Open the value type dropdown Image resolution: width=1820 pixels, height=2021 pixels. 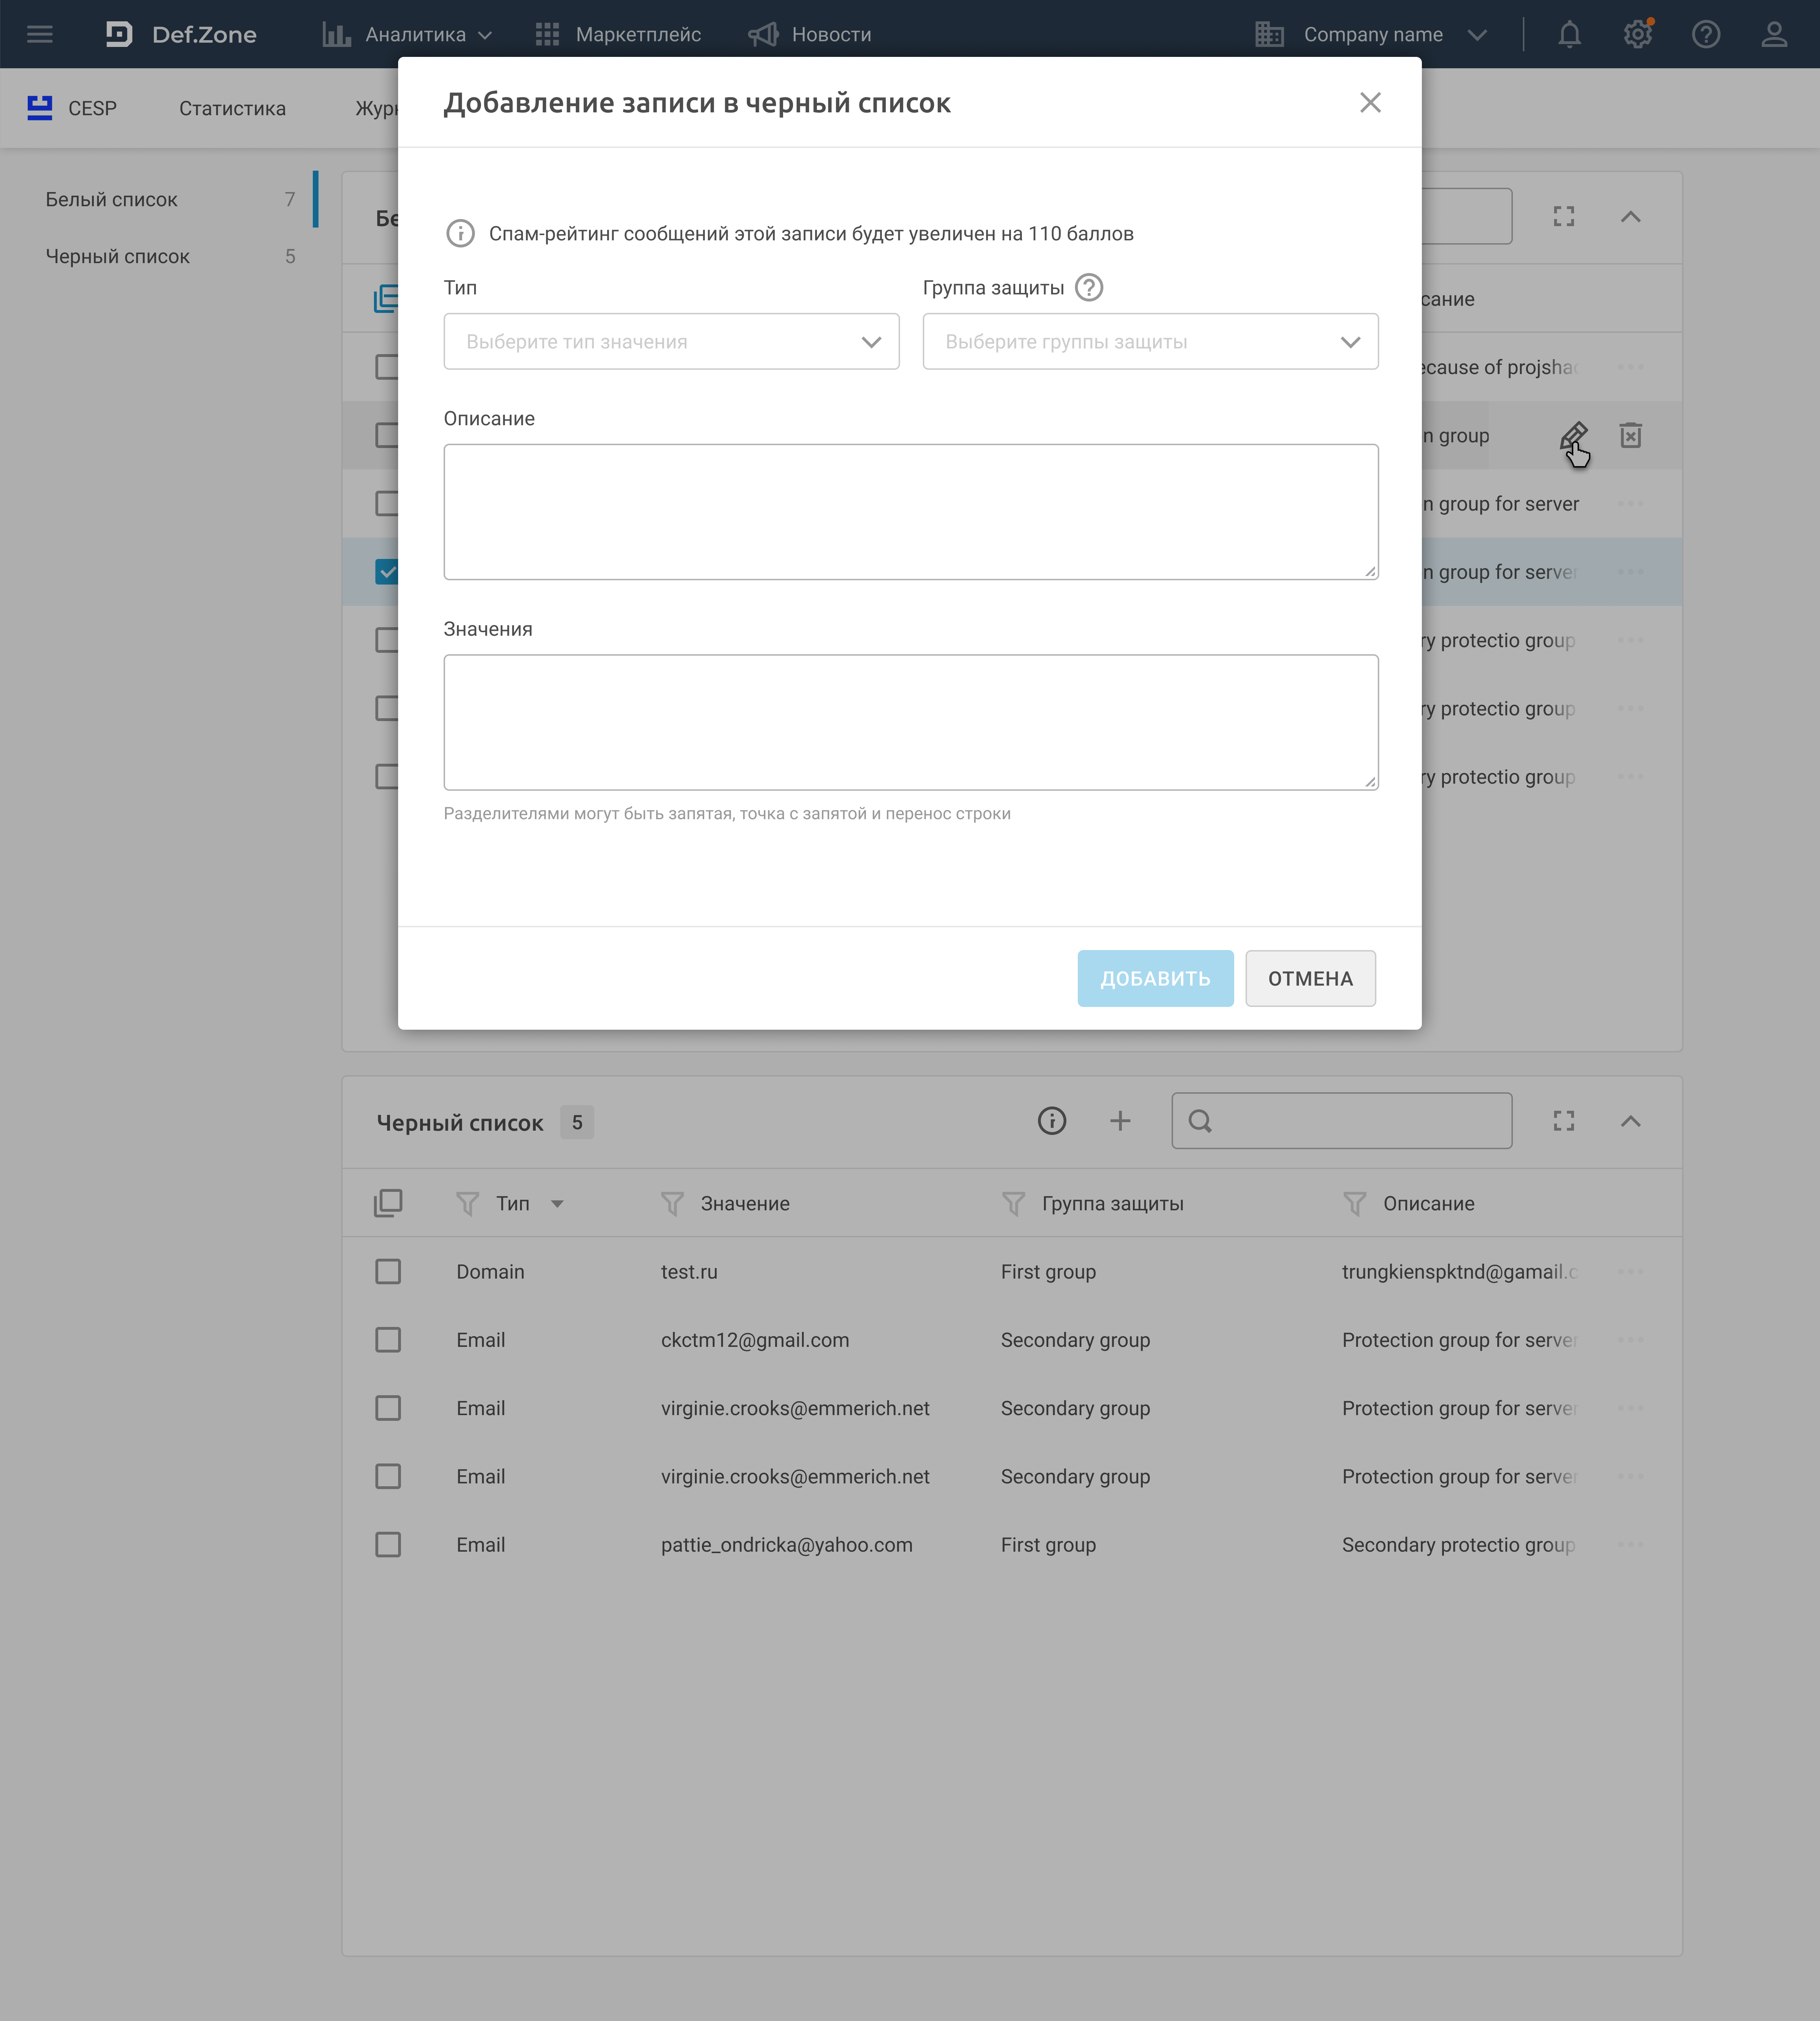point(671,342)
